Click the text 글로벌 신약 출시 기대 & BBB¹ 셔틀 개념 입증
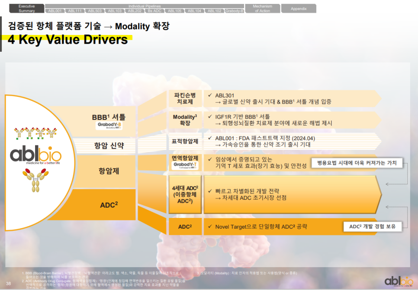Viewport: 418px width, 290px height. click(273, 102)
